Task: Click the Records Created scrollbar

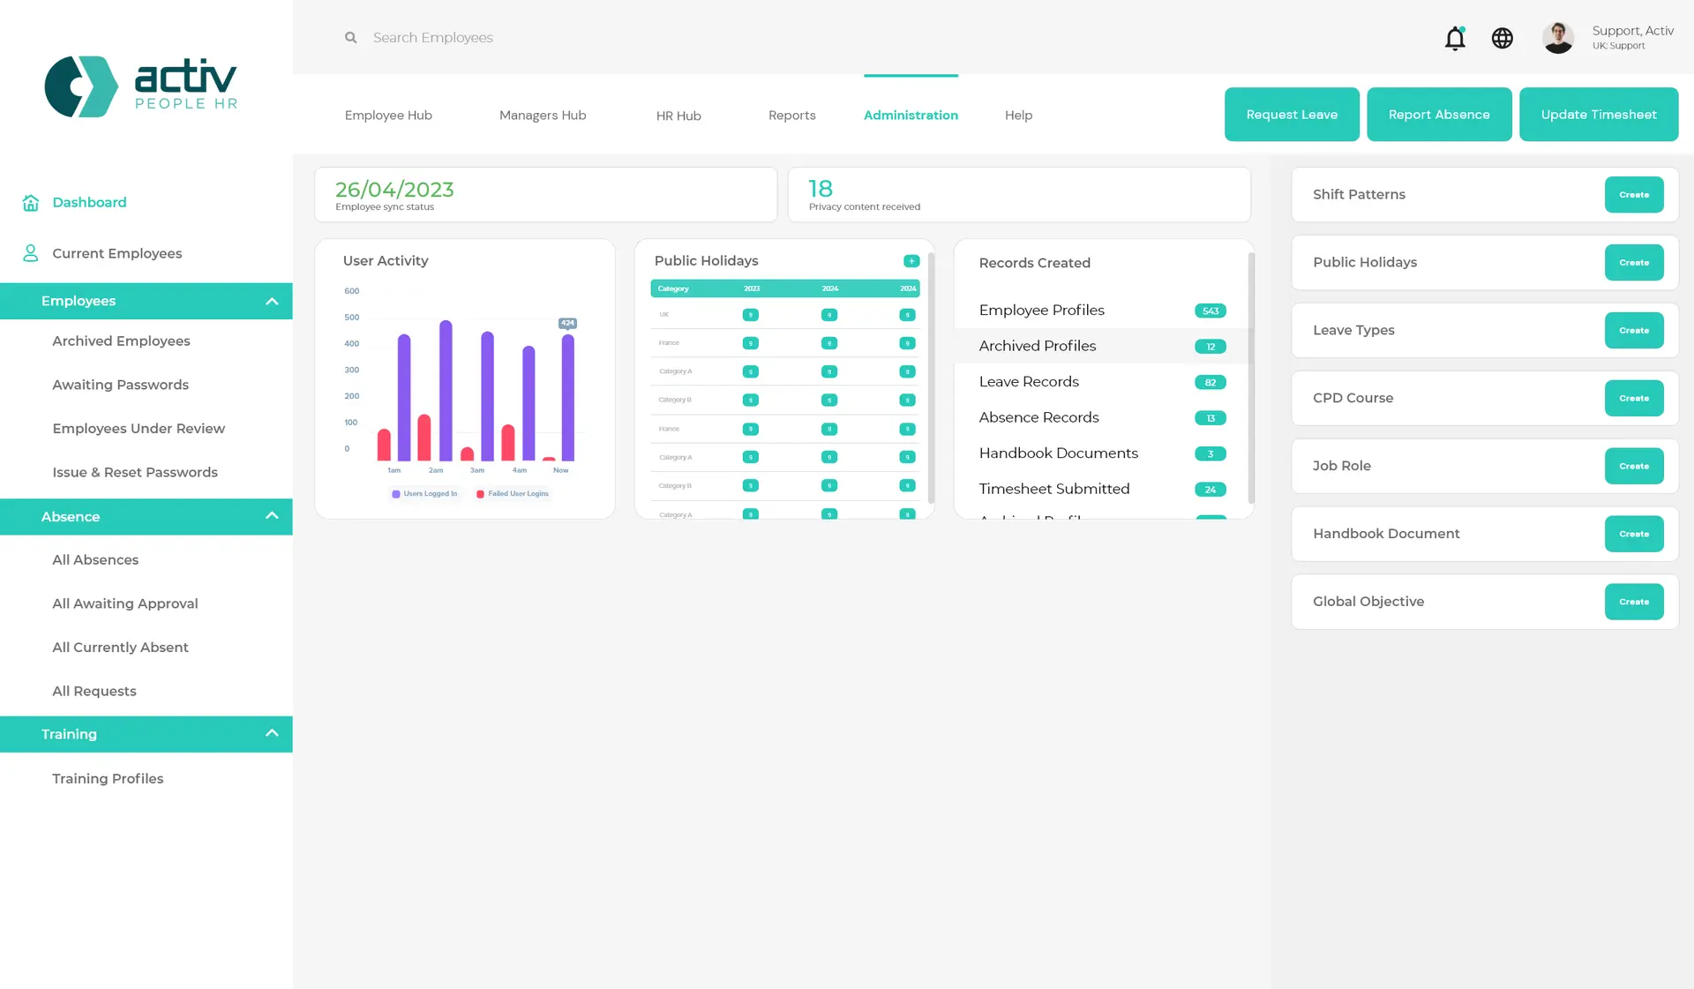Action: click(x=1250, y=379)
